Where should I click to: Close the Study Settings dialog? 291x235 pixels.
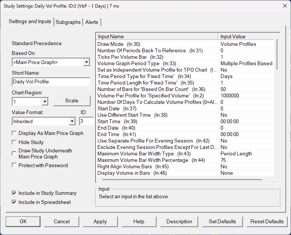pos(285,6)
